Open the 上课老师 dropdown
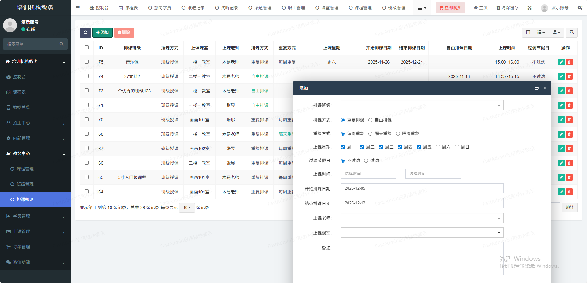 coord(422,218)
